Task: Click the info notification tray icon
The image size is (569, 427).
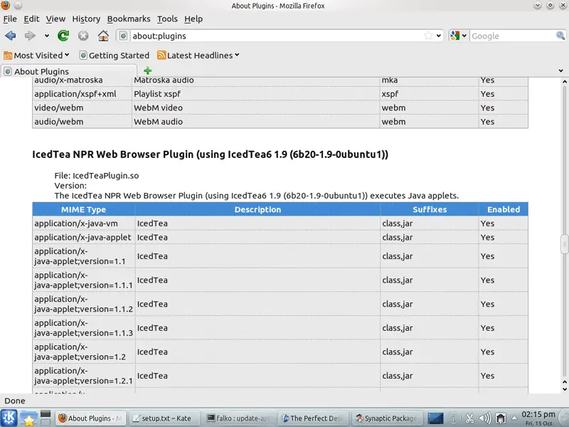Action: coord(453,418)
